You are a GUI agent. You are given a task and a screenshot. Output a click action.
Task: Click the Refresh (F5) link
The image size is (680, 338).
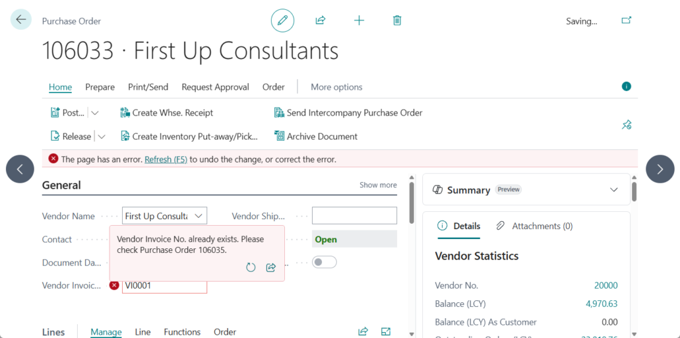(166, 159)
